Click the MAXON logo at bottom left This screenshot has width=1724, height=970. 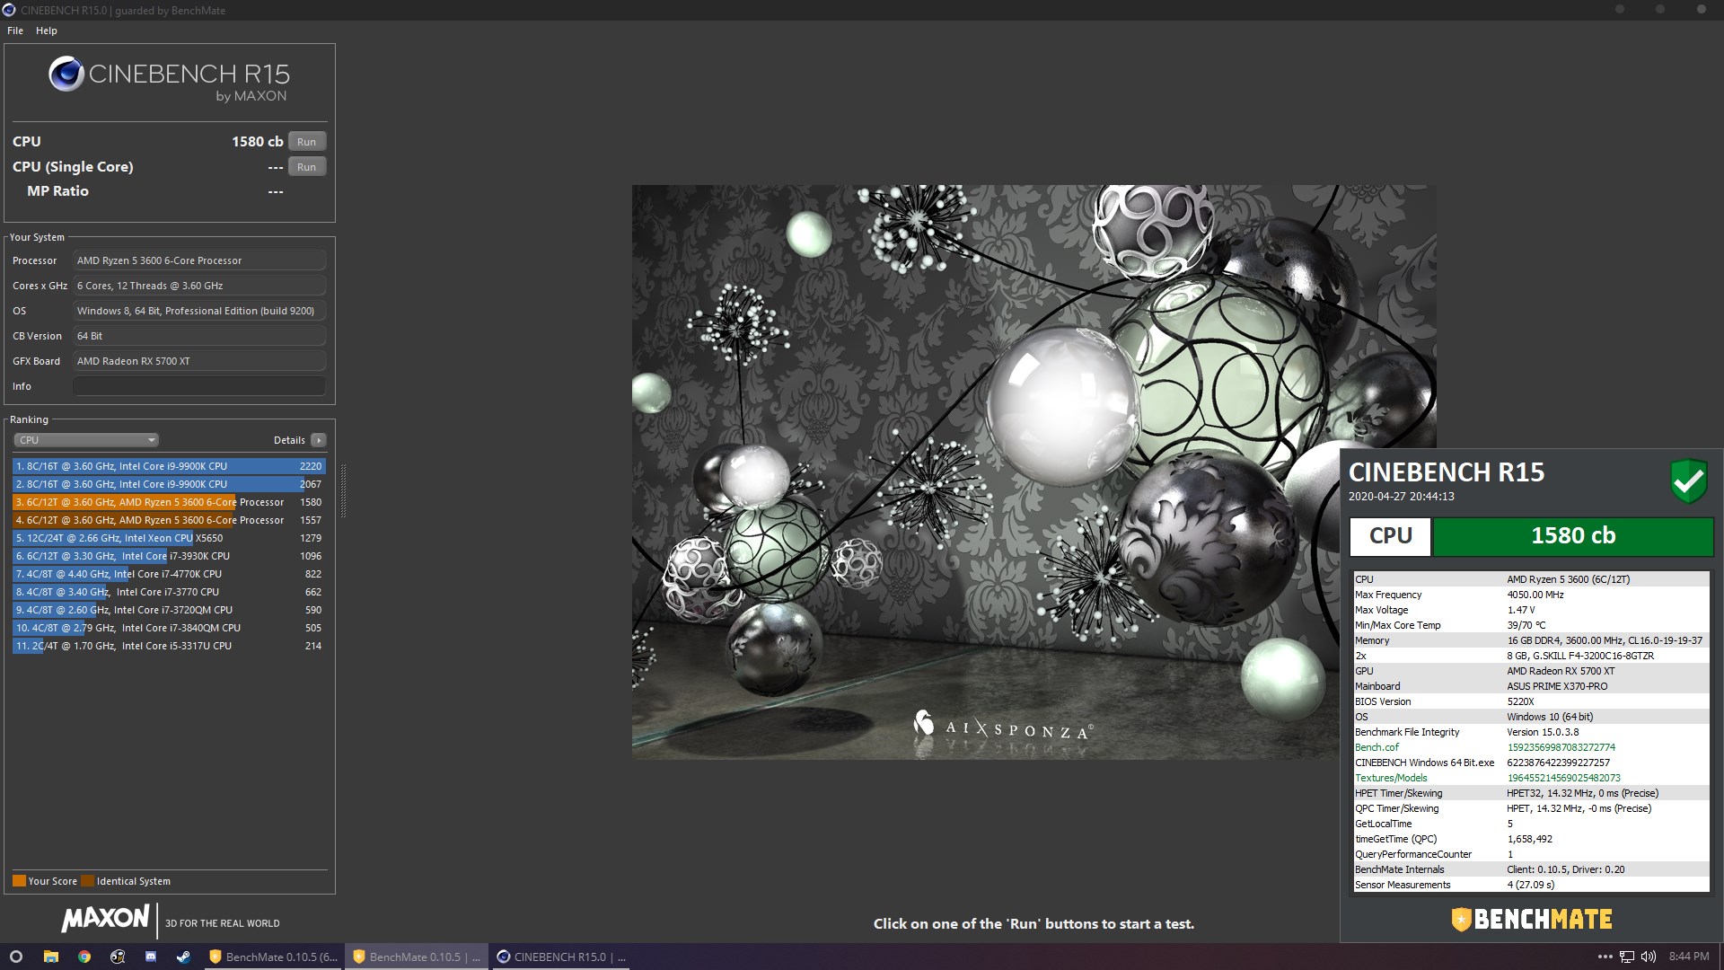point(105,918)
